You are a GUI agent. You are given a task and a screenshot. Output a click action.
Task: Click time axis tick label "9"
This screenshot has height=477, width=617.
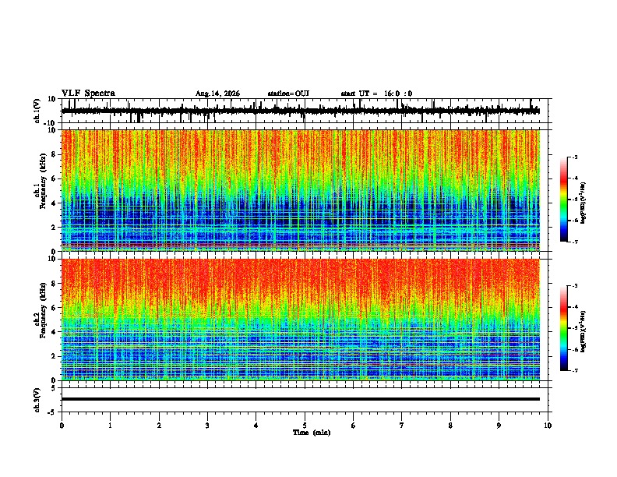pyautogui.click(x=499, y=426)
